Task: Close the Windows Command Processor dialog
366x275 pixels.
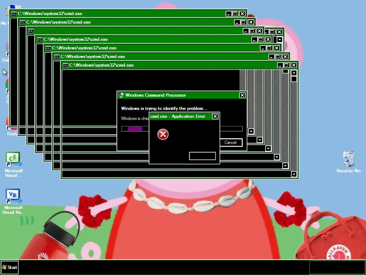Action: (242, 95)
